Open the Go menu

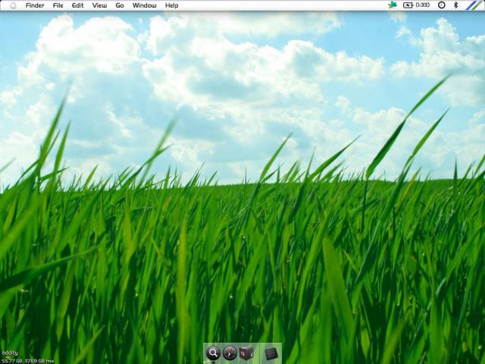coord(120,5)
